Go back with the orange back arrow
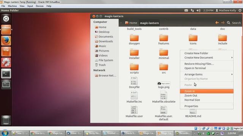 click(x=217, y=23)
